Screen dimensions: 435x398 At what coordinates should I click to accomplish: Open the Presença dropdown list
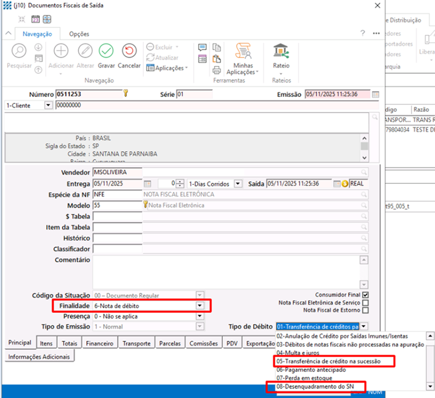(200, 316)
